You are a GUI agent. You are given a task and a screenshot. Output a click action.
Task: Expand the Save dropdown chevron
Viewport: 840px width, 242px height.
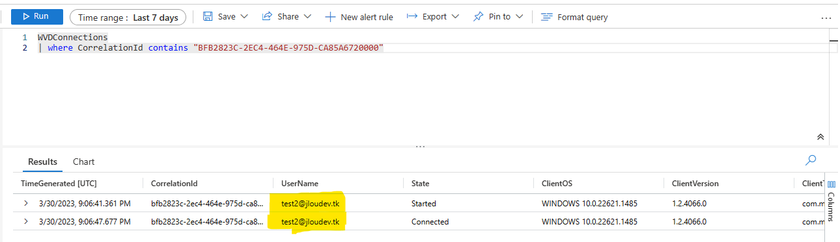(244, 17)
